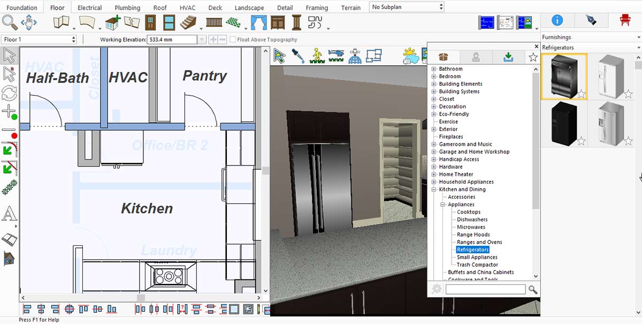Image resolution: width=642 pixels, height=324 pixels.
Task: Start helicopter fly-around view mode
Action: pos(335,56)
